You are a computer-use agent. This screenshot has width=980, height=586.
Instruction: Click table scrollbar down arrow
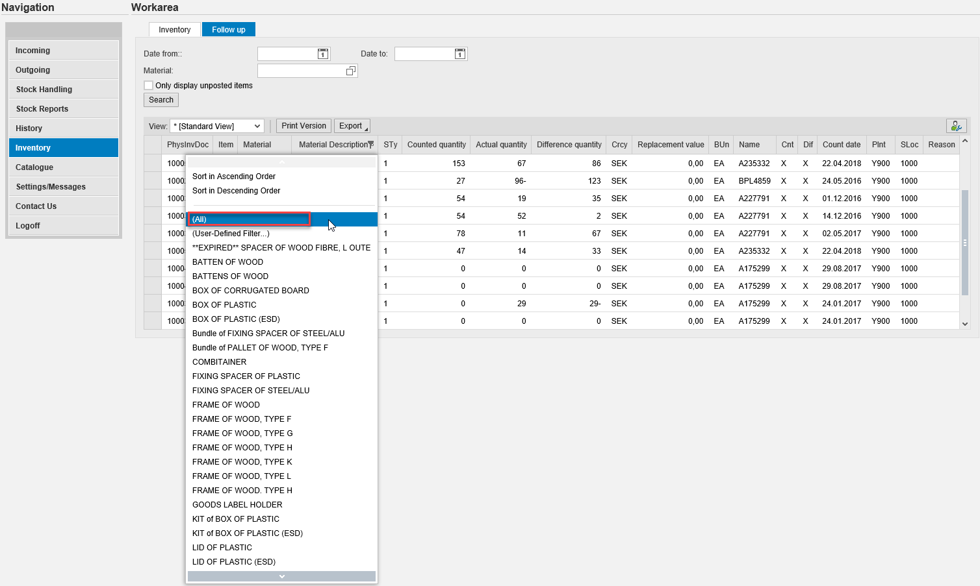coord(965,324)
